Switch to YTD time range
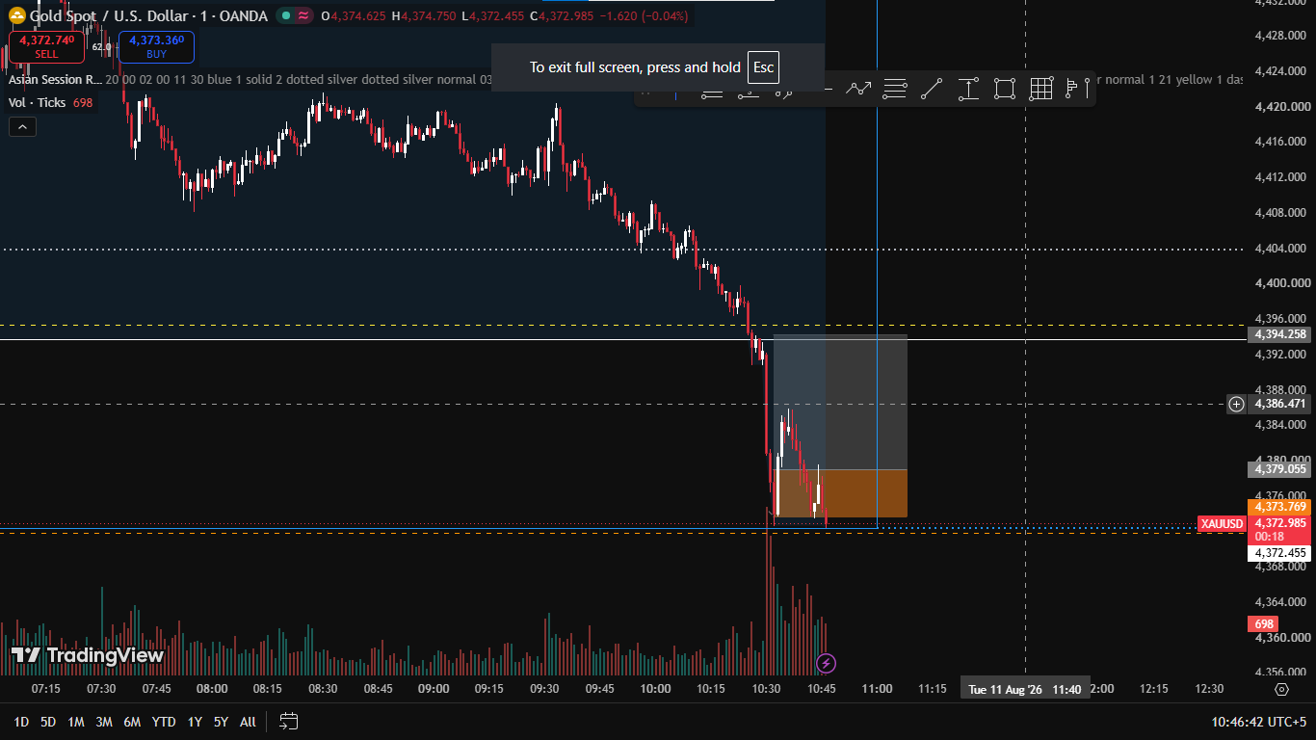The image size is (1316, 740). [x=164, y=722]
